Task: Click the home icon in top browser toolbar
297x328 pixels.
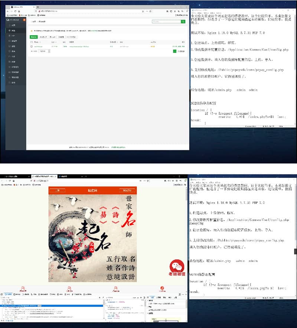Action: [19, 11]
